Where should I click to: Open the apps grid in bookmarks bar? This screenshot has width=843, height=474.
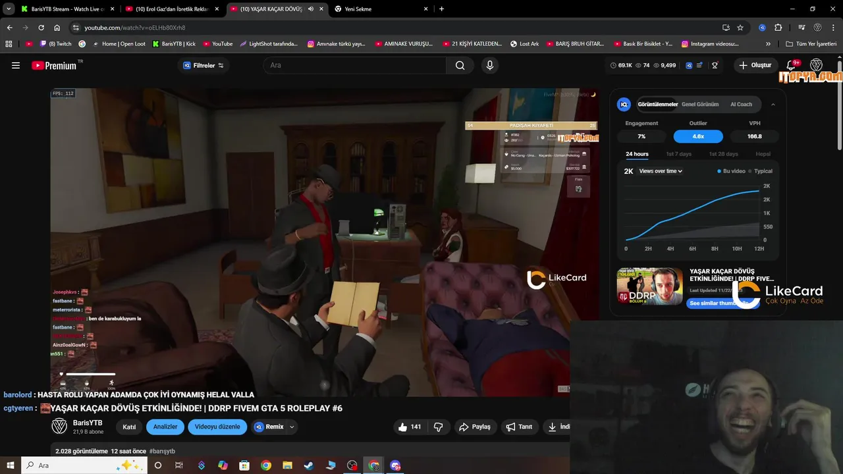(x=9, y=43)
